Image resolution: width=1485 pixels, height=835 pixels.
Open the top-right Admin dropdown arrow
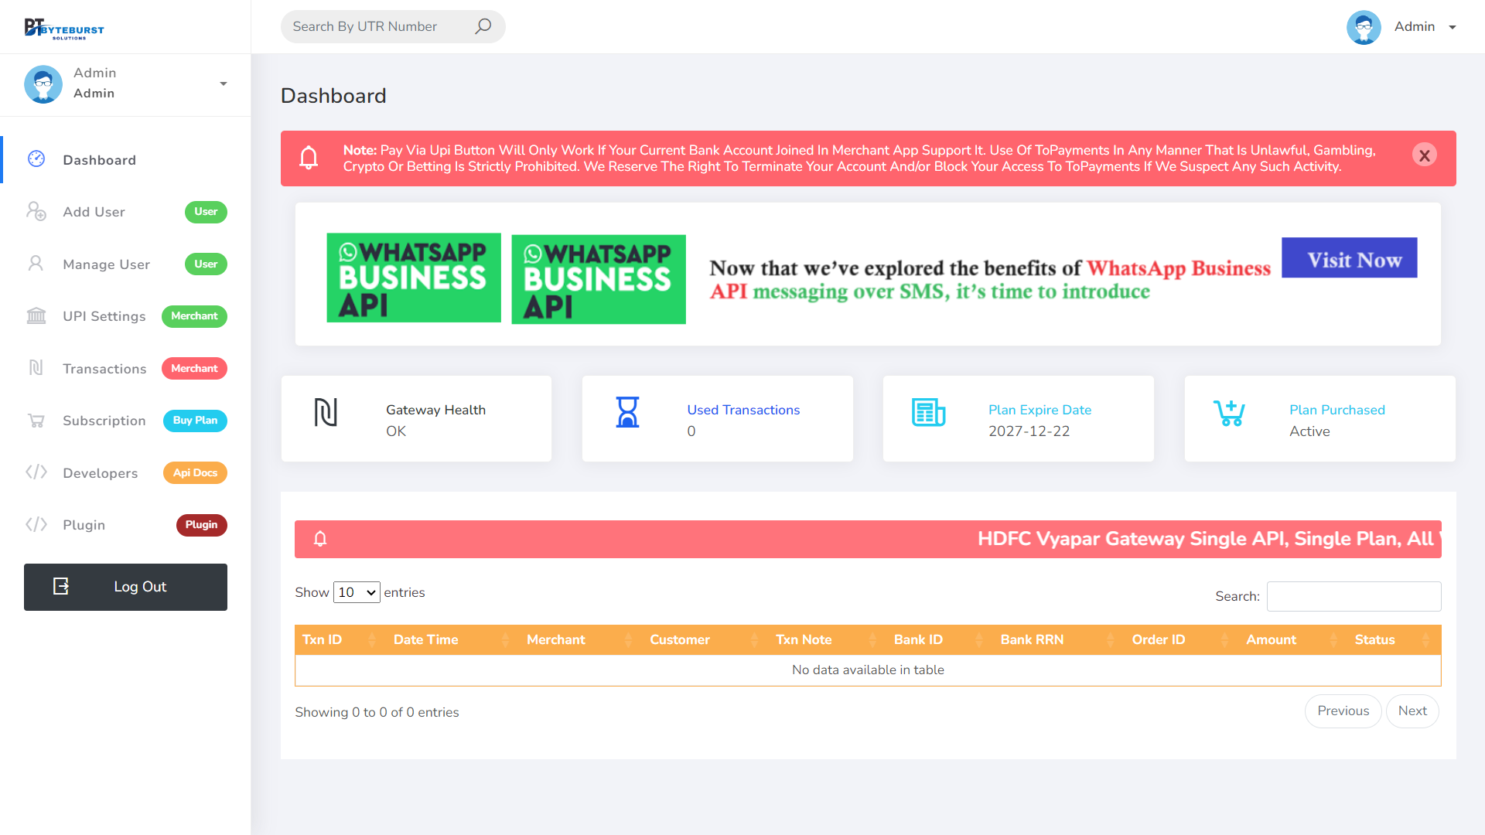point(1453,27)
